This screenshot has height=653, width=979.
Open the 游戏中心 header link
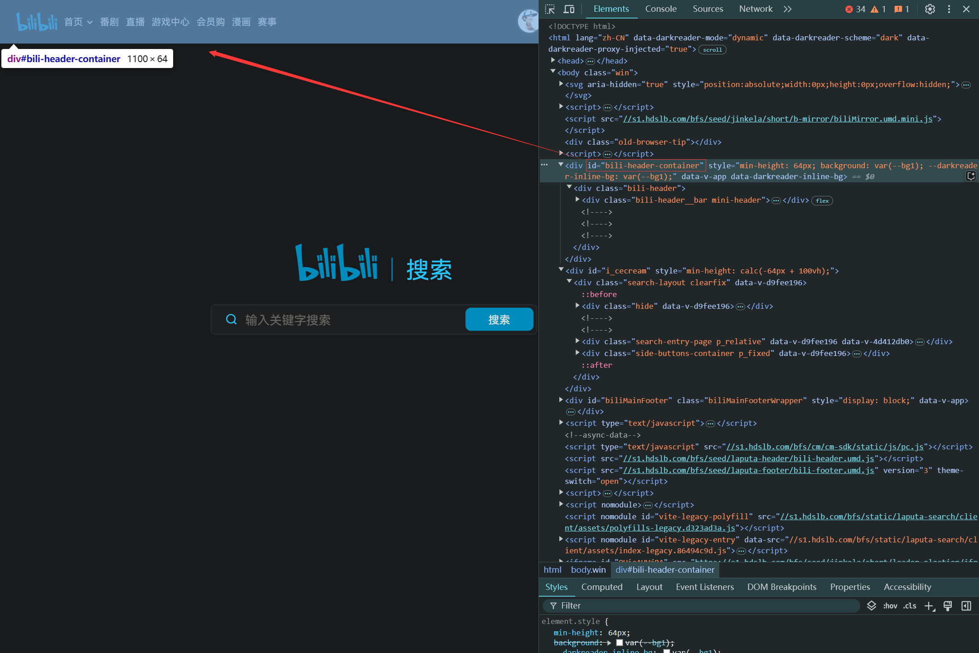(170, 22)
